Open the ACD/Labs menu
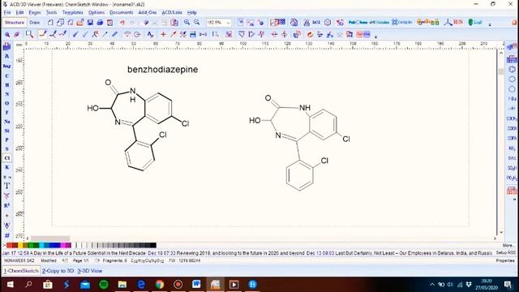519x292 pixels. [172, 12]
